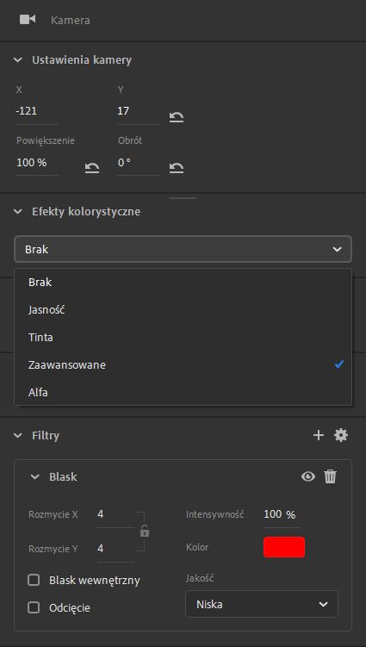Click the Rozmycie X value field
The width and height of the screenshot is (366, 647).
click(x=115, y=515)
